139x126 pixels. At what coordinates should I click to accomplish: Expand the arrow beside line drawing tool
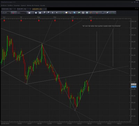point(94,13)
